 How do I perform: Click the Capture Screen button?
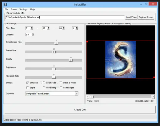tap(146, 17)
